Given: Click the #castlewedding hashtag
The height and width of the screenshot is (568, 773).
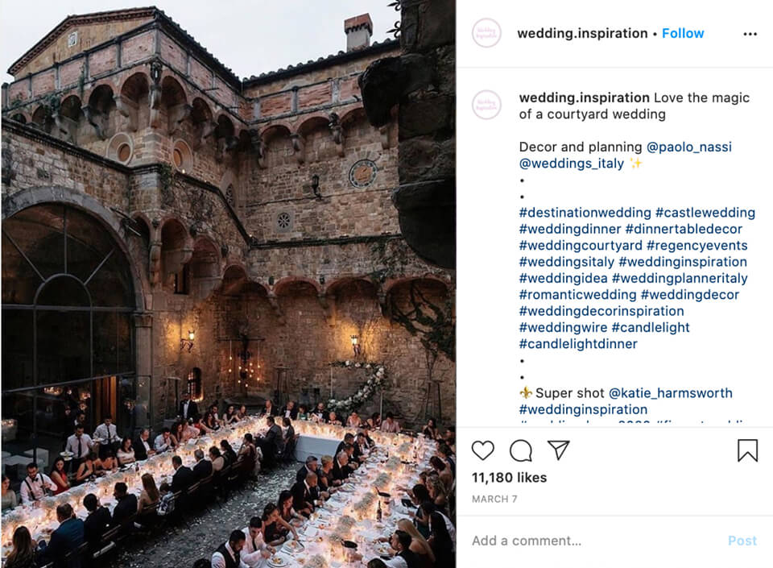Looking at the screenshot, I should pyautogui.click(x=707, y=212).
